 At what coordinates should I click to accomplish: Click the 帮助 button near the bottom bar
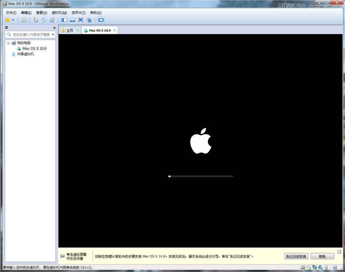tap(322, 256)
